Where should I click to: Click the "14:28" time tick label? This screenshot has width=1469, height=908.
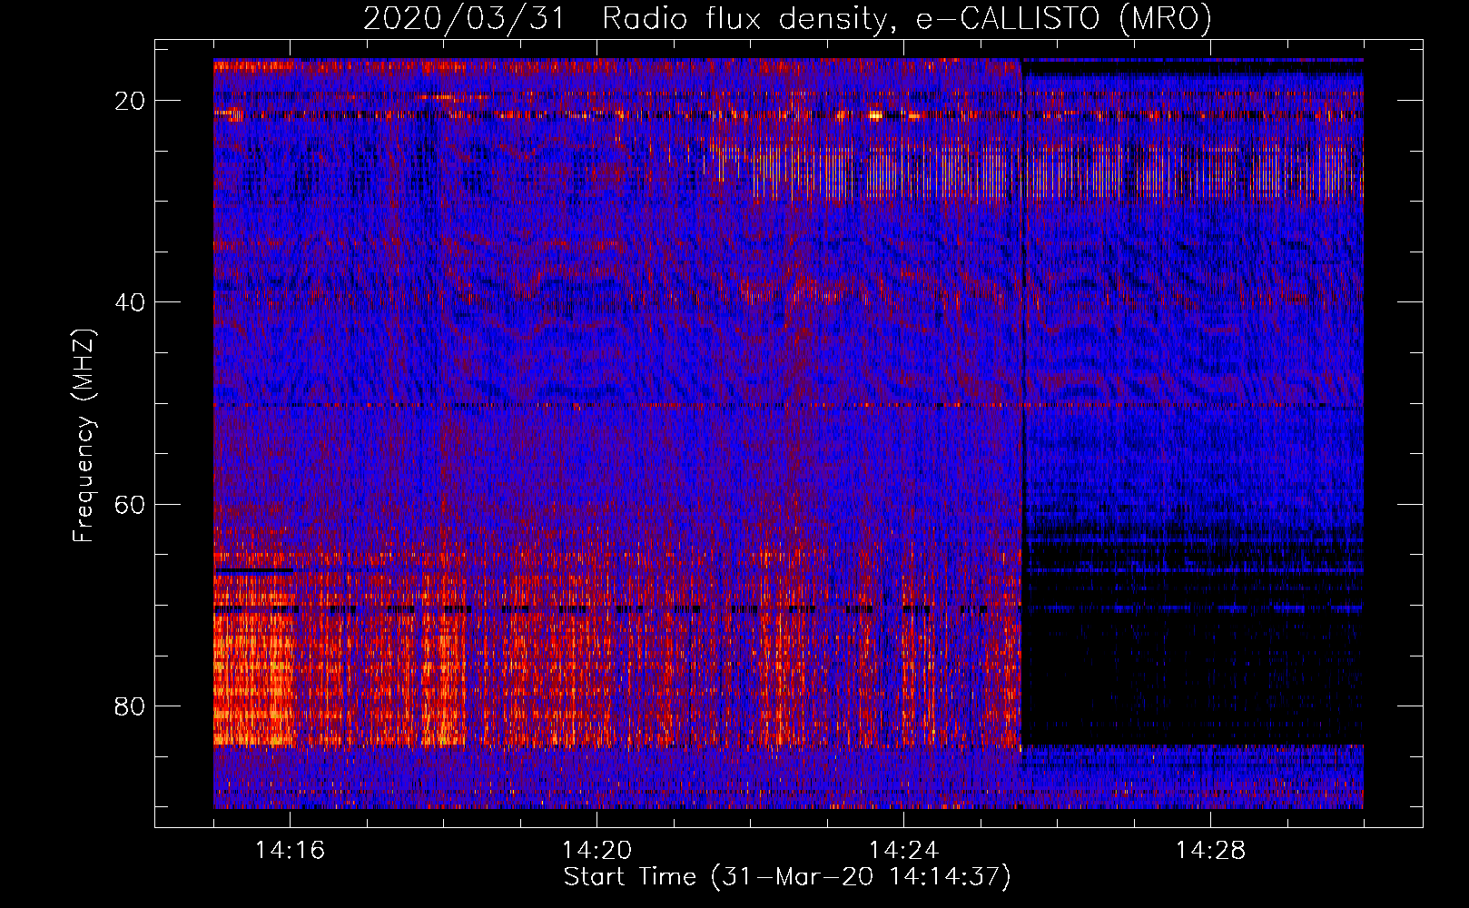[x=1210, y=851]
